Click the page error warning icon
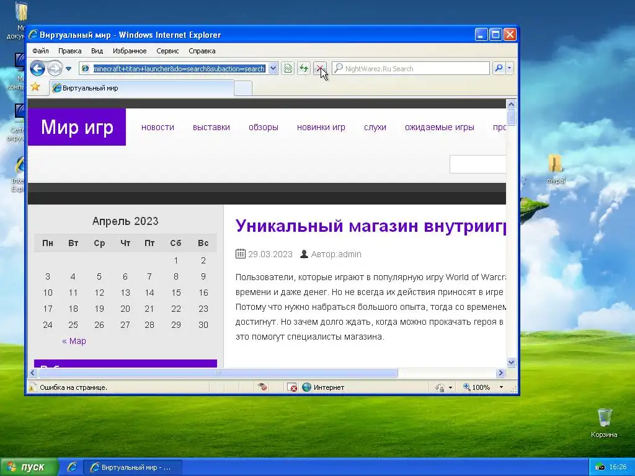The width and height of the screenshot is (635, 476). tap(32, 387)
